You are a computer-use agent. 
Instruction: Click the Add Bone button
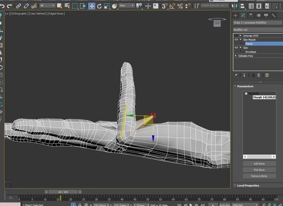pyautogui.click(x=259, y=163)
